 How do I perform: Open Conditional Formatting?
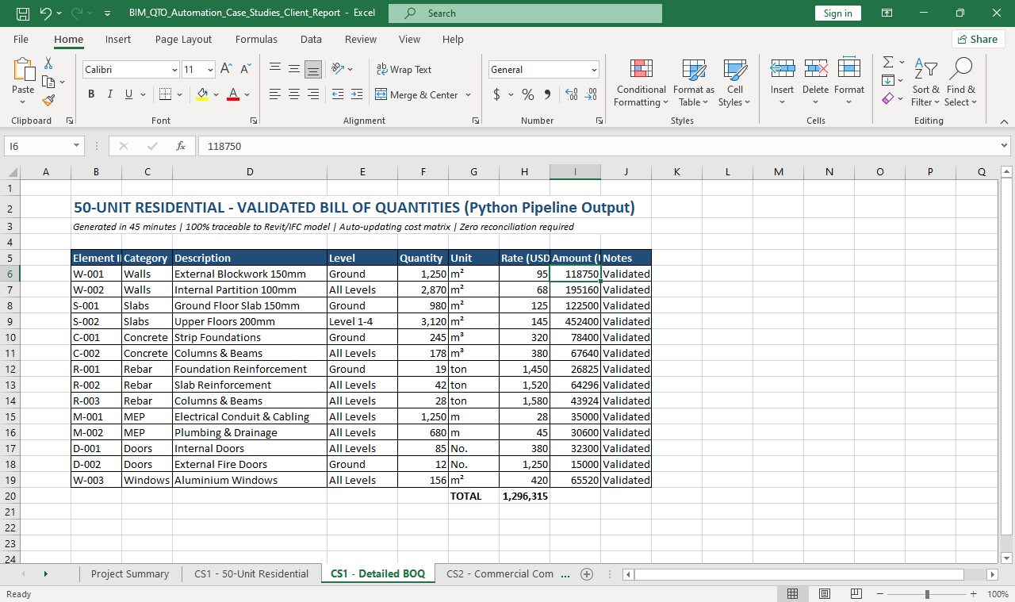click(x=642, y=82)
